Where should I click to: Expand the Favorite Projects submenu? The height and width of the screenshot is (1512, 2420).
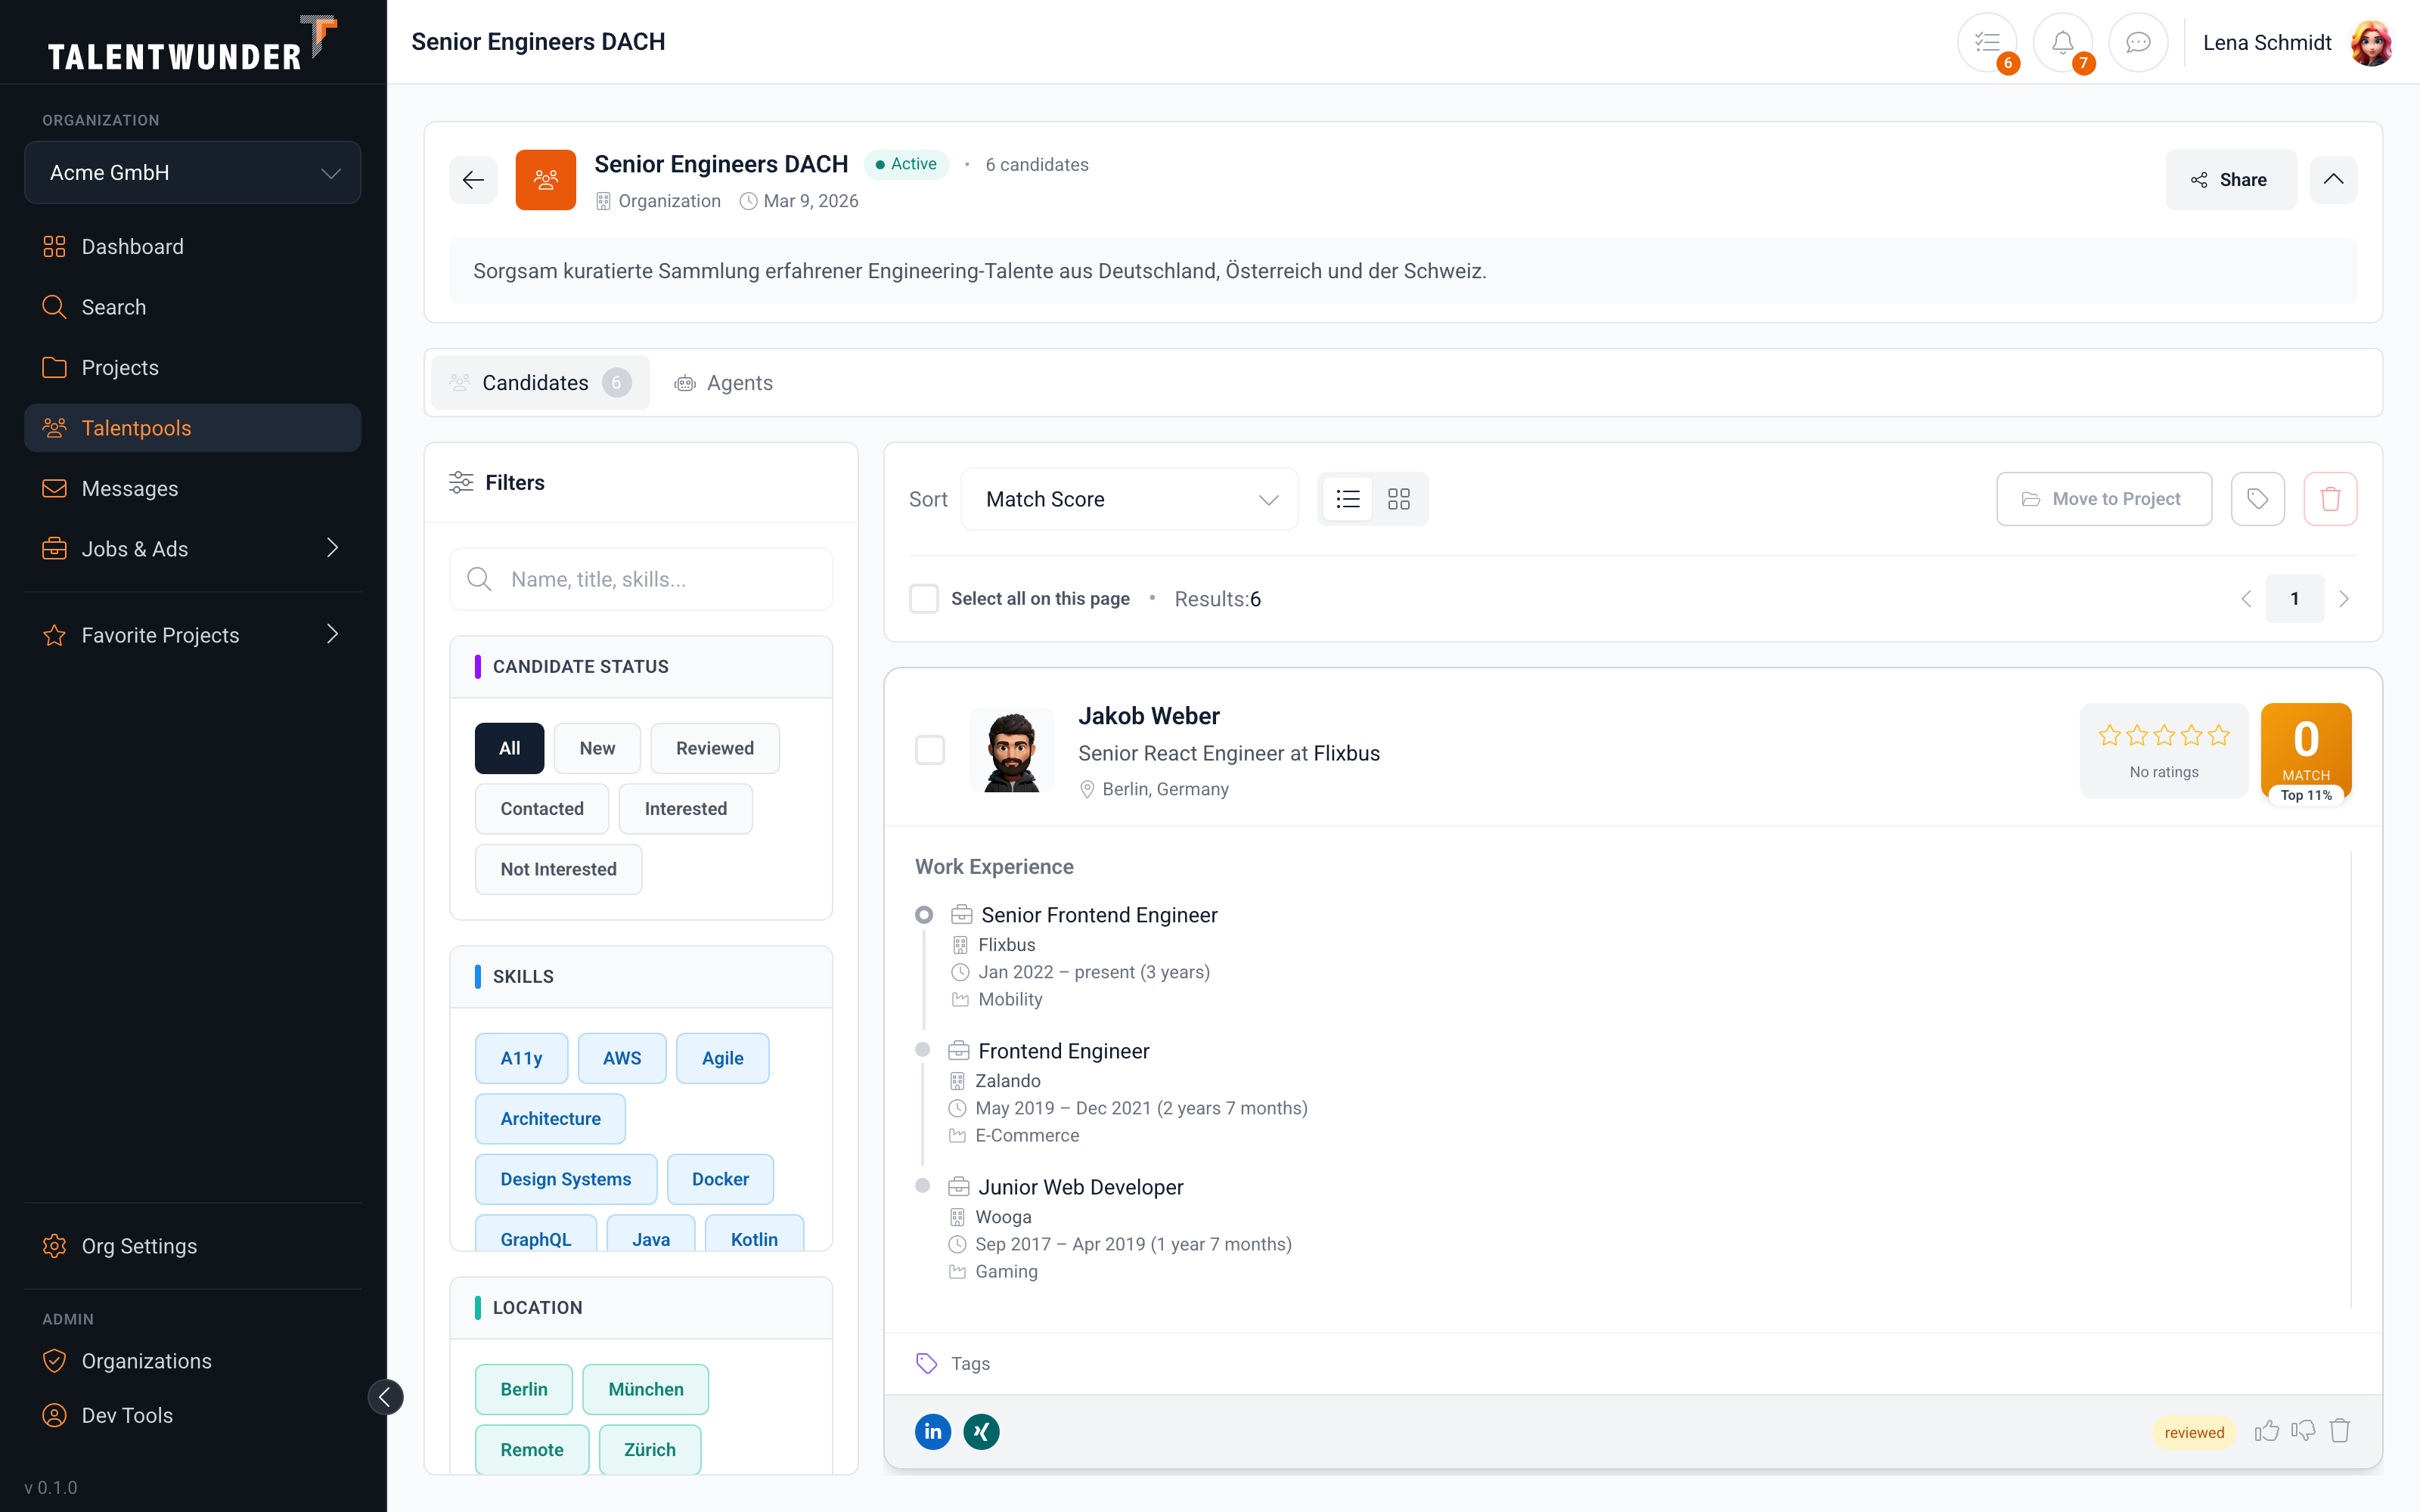pyautogui.click(x=193, y=635)
